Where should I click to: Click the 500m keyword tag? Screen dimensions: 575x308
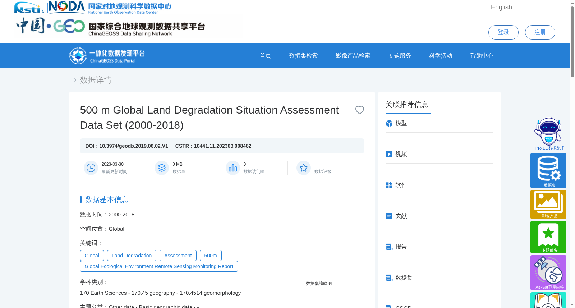(211, 256)
